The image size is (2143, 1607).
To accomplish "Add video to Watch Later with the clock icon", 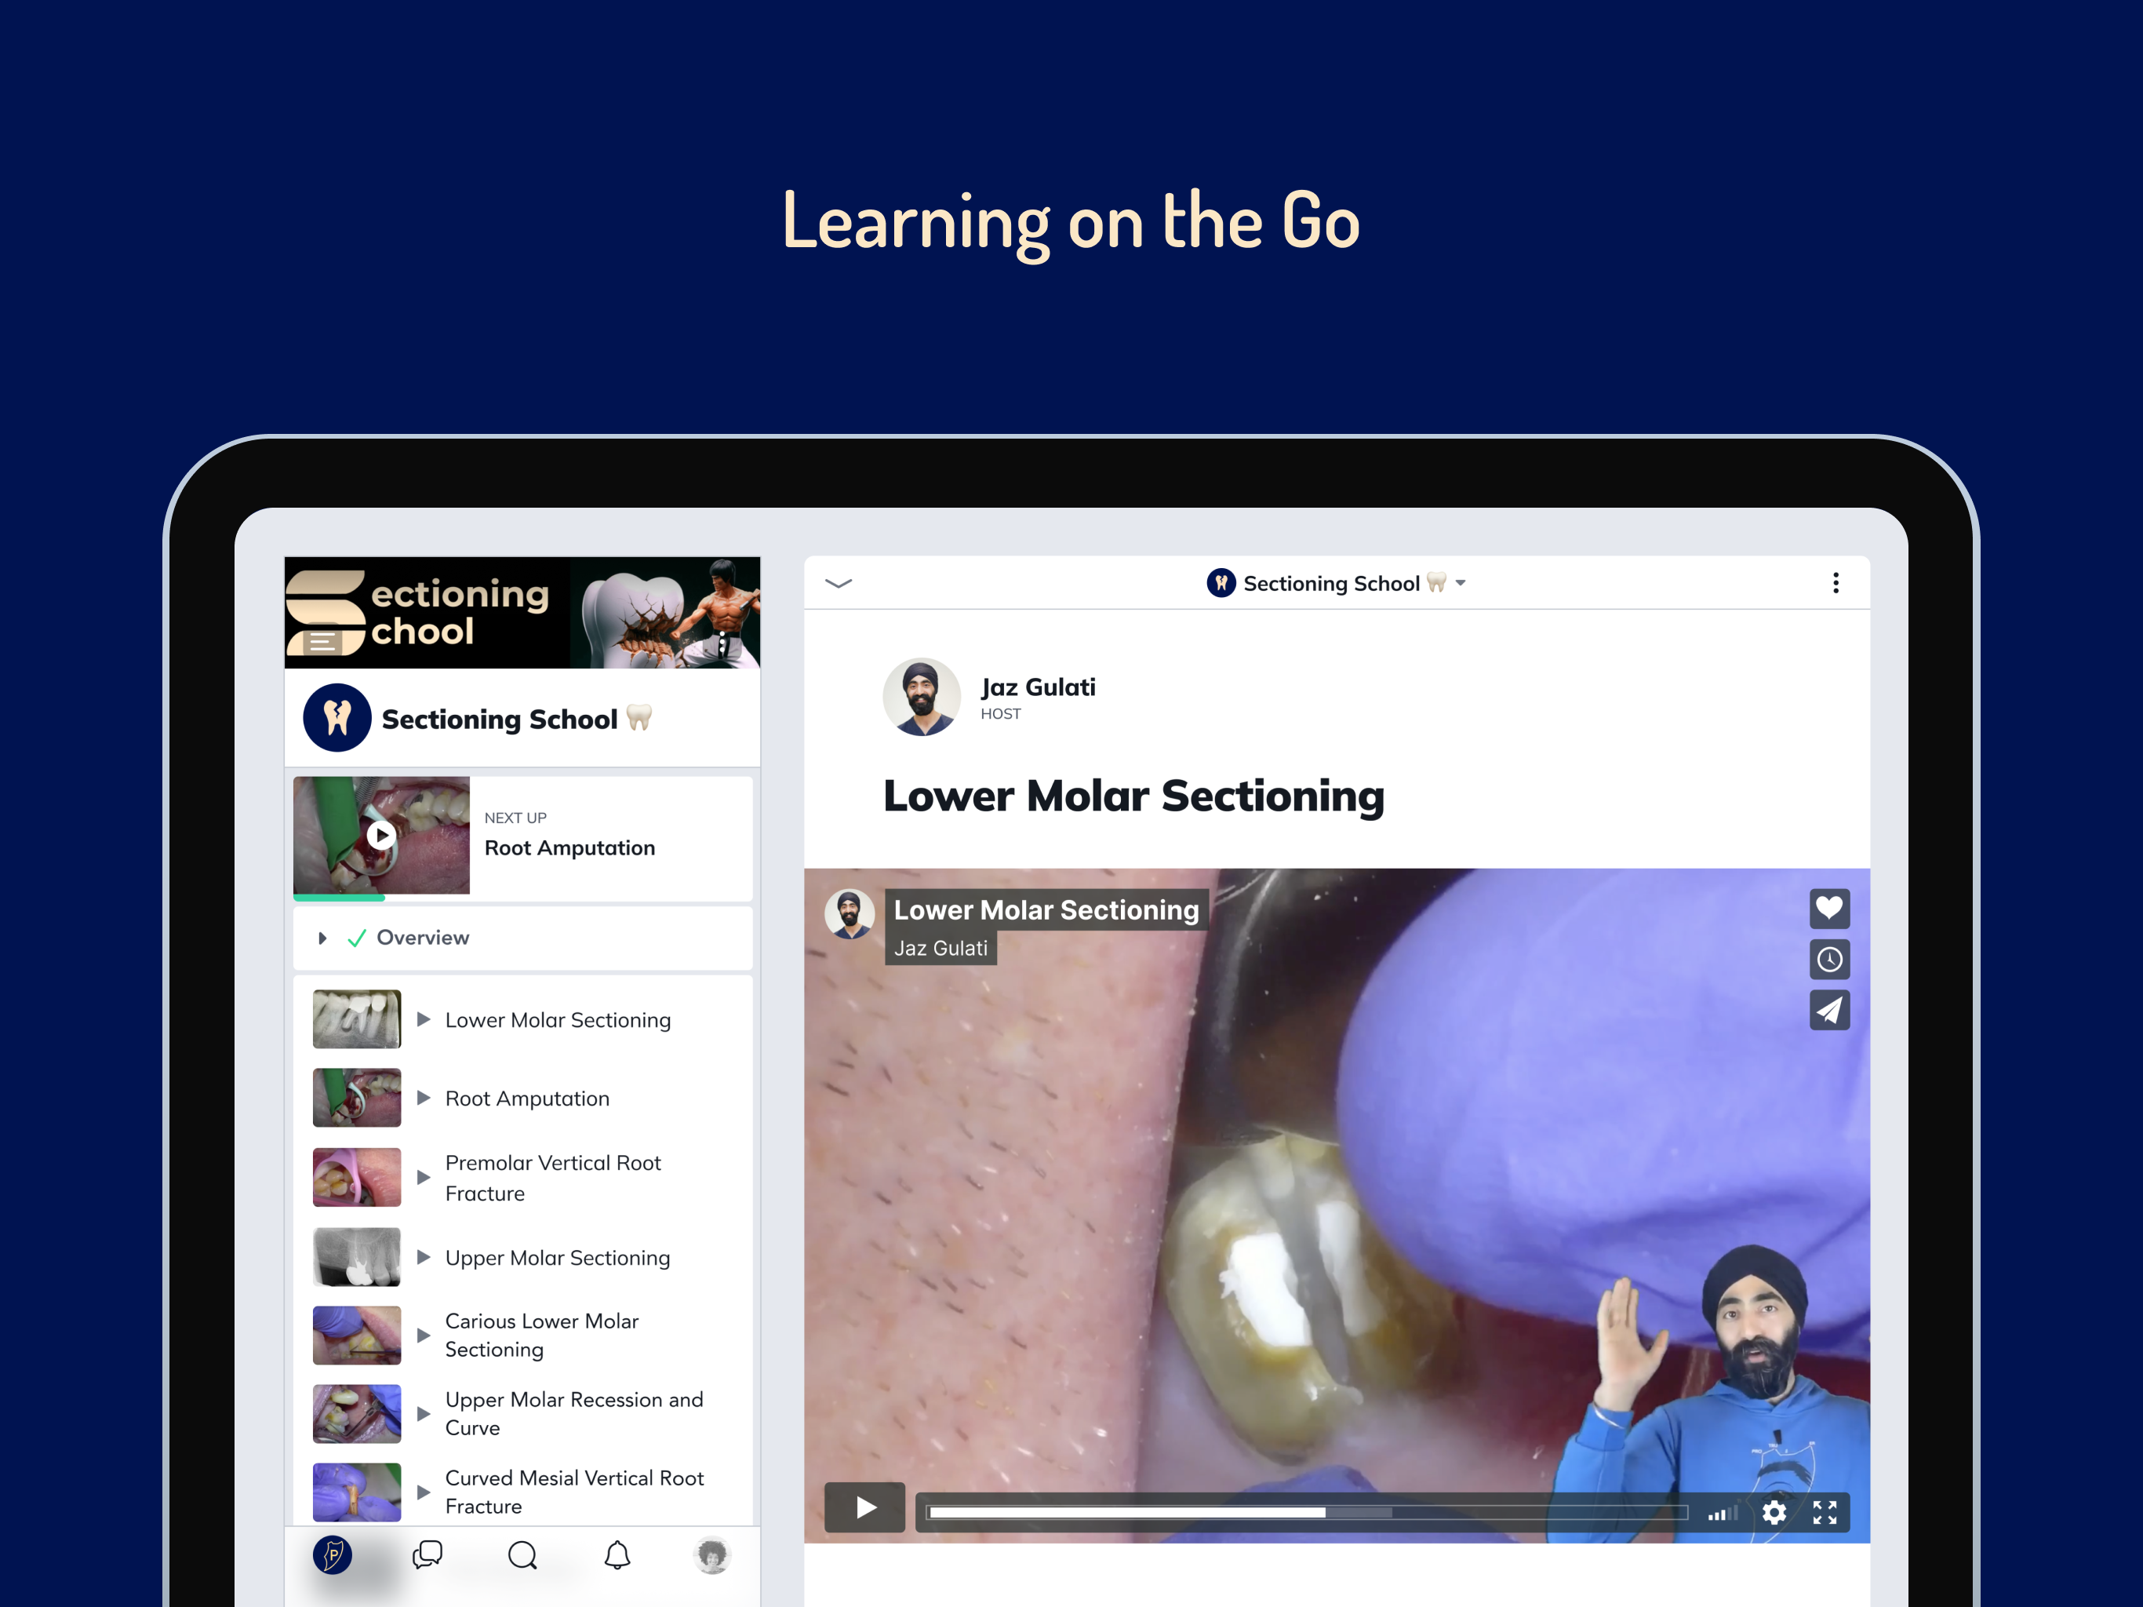I will coord(1829,960).
